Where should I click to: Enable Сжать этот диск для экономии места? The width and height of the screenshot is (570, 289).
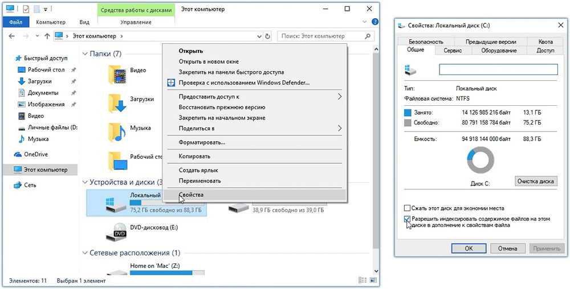tap(407, 208)
